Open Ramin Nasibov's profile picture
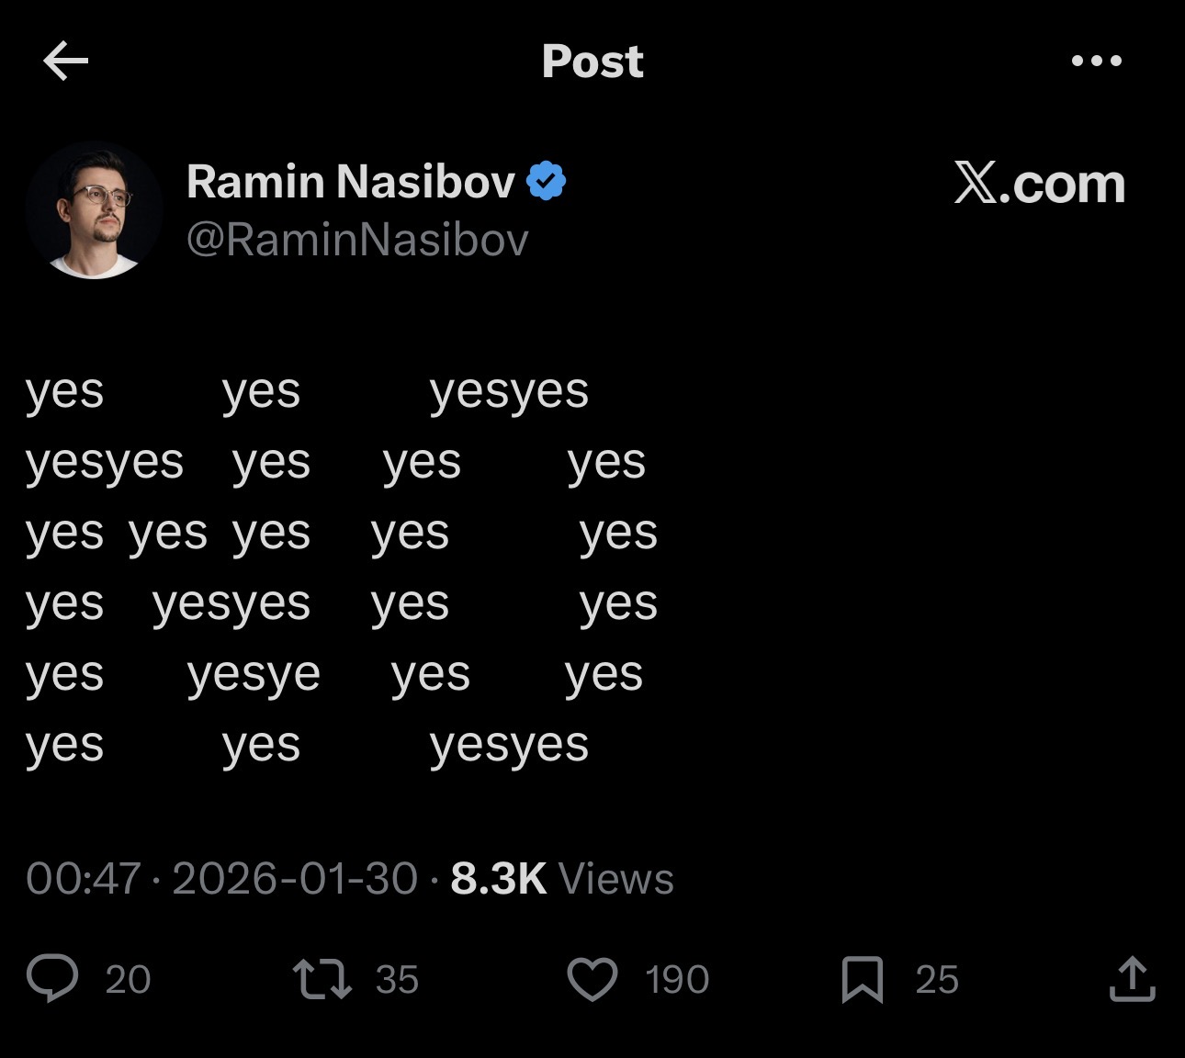The height and width of the screenshot is (1058, 1185). pyautogui.click(x=95, y=210)
